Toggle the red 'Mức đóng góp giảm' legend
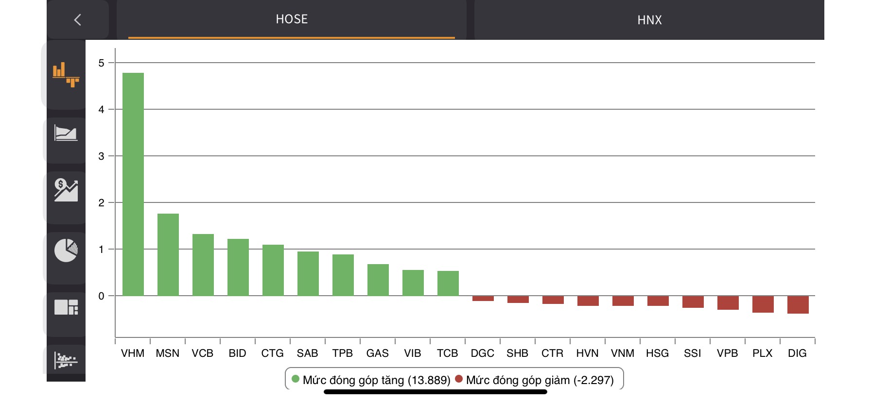This screenshot has width=871, height=402. [x=535, y=380]
